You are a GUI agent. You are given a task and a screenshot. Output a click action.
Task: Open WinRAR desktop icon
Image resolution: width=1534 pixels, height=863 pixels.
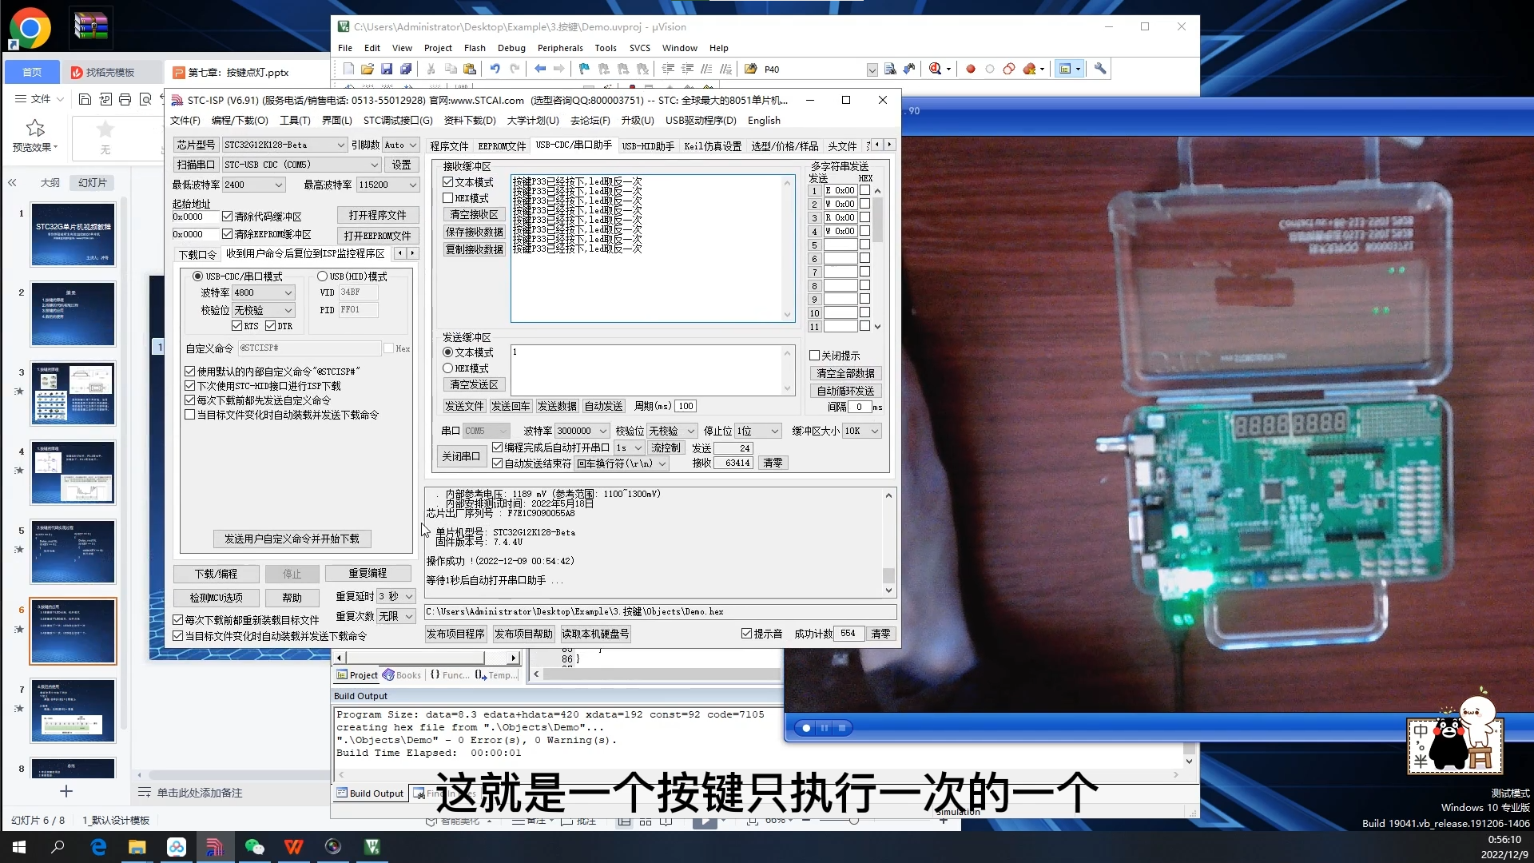(90, 28)
